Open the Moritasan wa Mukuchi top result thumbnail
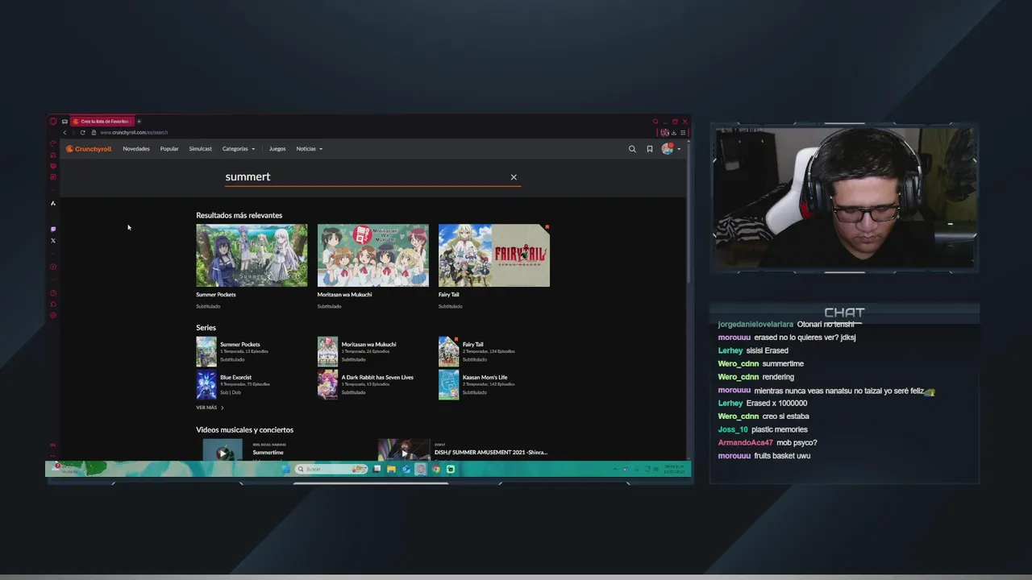1032x580 pixels. coord(373,255)
